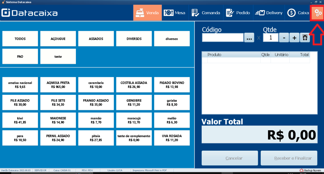Open the Delivery module
The height and width of the screenshot is (174, 324).
pyautogui.click(x=269, y=13)
